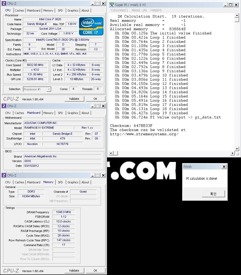Click the Super PI title bar icon
The height and width of the screenshot is (275, 241).
tap(112, 5)
